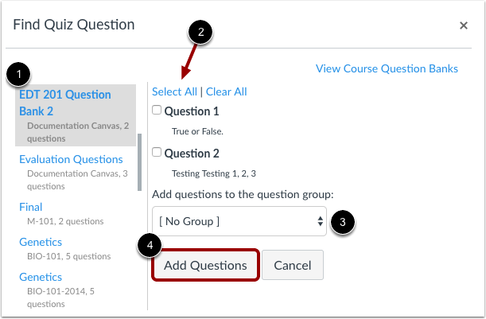This screenshot has width=486, height=319.
Task: Select EDT 201 Question Bank 2
Action: tap(65, 103)
